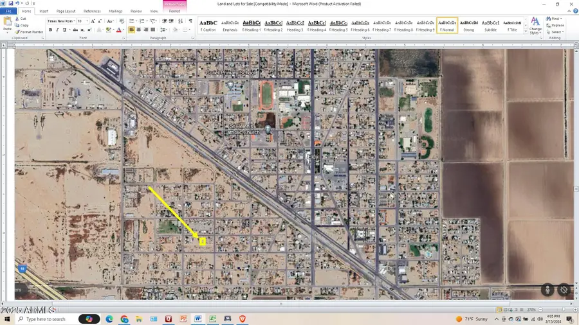The image size is (579, 325).
Task: Click the Bullets list icon
Action: [132, 21]
